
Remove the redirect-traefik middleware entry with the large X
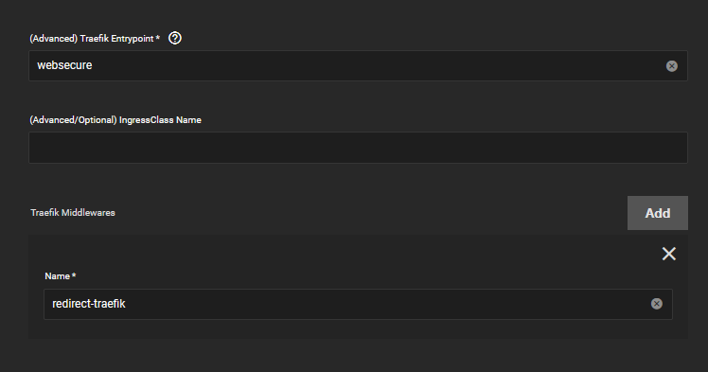point(668,254)
